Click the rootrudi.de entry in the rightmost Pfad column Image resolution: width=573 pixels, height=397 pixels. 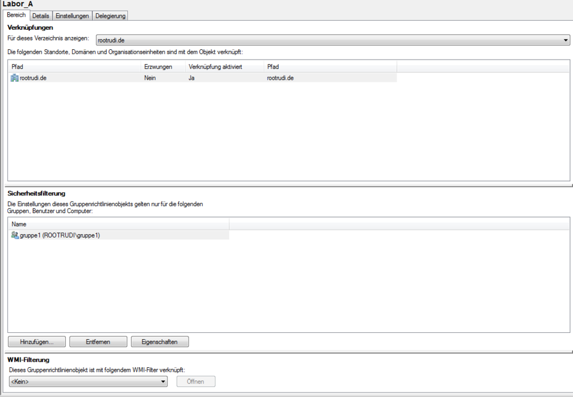click(281, 78)
